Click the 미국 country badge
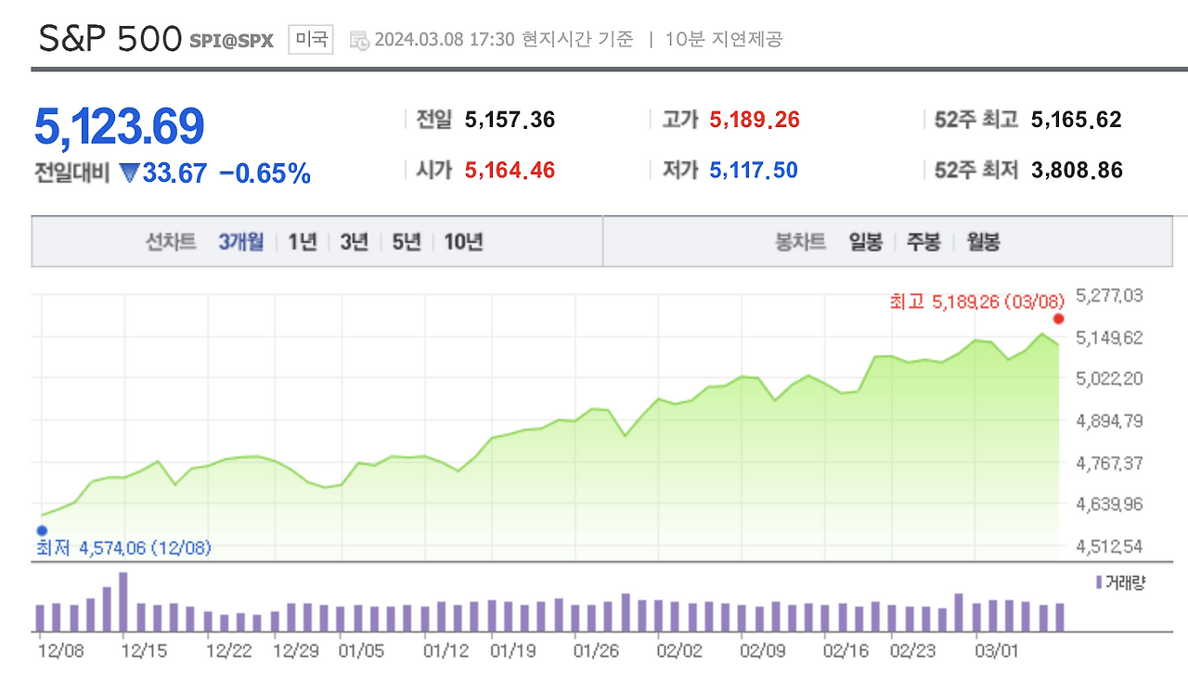Viewport: 1188px width, 680px height. (309, 40)
